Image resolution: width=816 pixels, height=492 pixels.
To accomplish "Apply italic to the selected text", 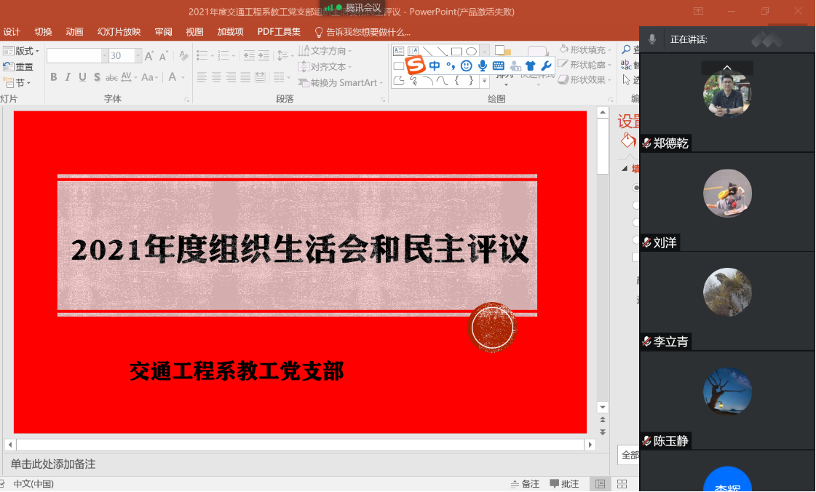I will (x=68, y=77).
